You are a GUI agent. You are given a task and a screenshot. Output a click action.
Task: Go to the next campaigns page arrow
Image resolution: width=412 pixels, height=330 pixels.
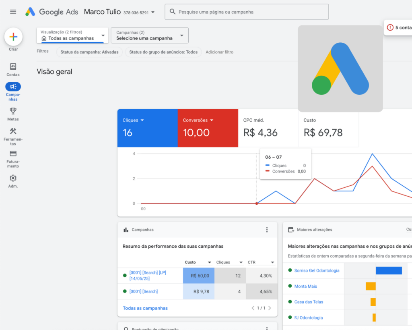270,308
